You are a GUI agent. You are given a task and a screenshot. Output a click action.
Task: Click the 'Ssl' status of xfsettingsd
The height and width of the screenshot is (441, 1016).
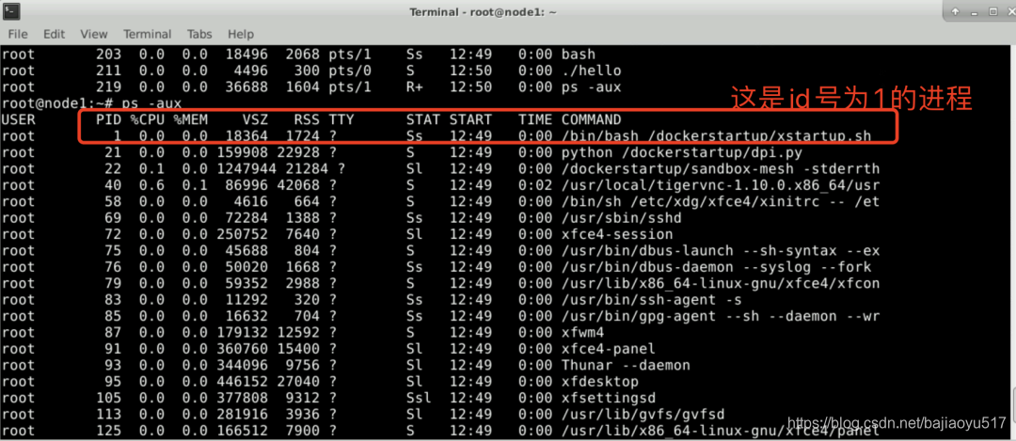coord(419,399)
